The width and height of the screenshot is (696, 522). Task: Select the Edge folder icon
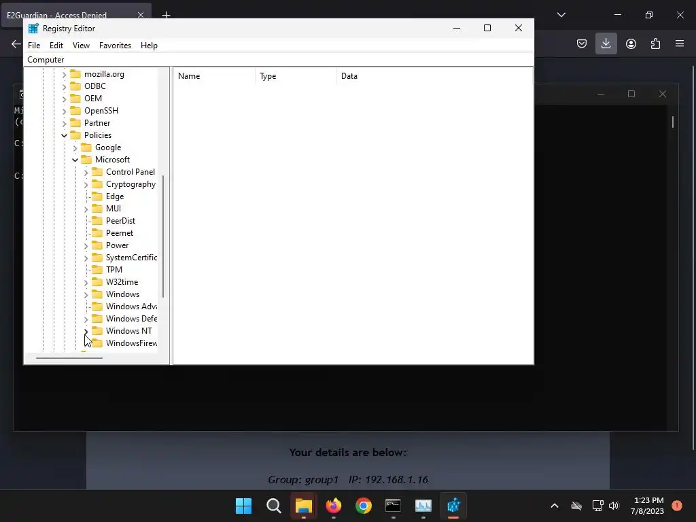[97, 196]
